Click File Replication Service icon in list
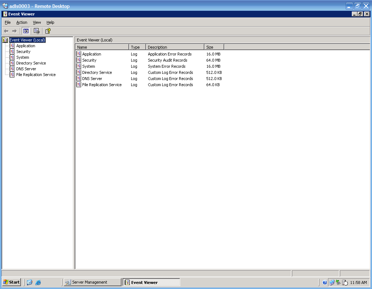372x289 pixels. click(79, 85)
